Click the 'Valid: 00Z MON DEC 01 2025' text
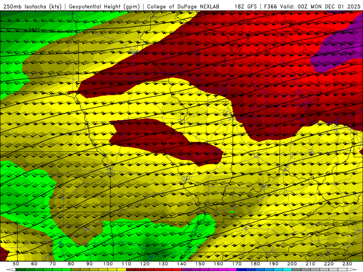The width and height of the screenshot is (363, 272). [x=320, y=7]
